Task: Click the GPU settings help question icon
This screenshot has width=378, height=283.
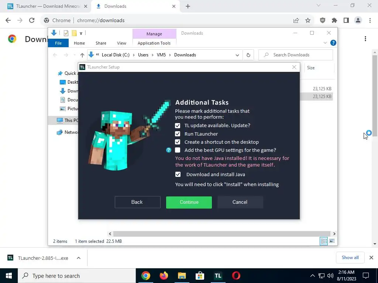Action: (x=168, y=150)
